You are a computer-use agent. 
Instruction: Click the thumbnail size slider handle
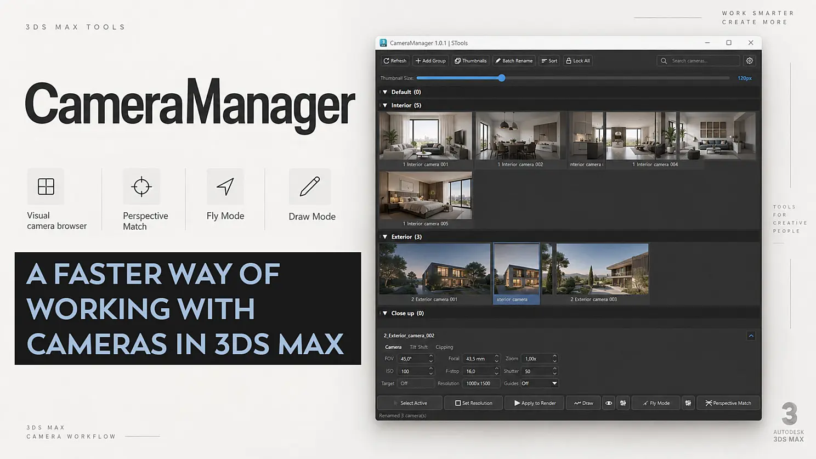[x=502, y=78]
